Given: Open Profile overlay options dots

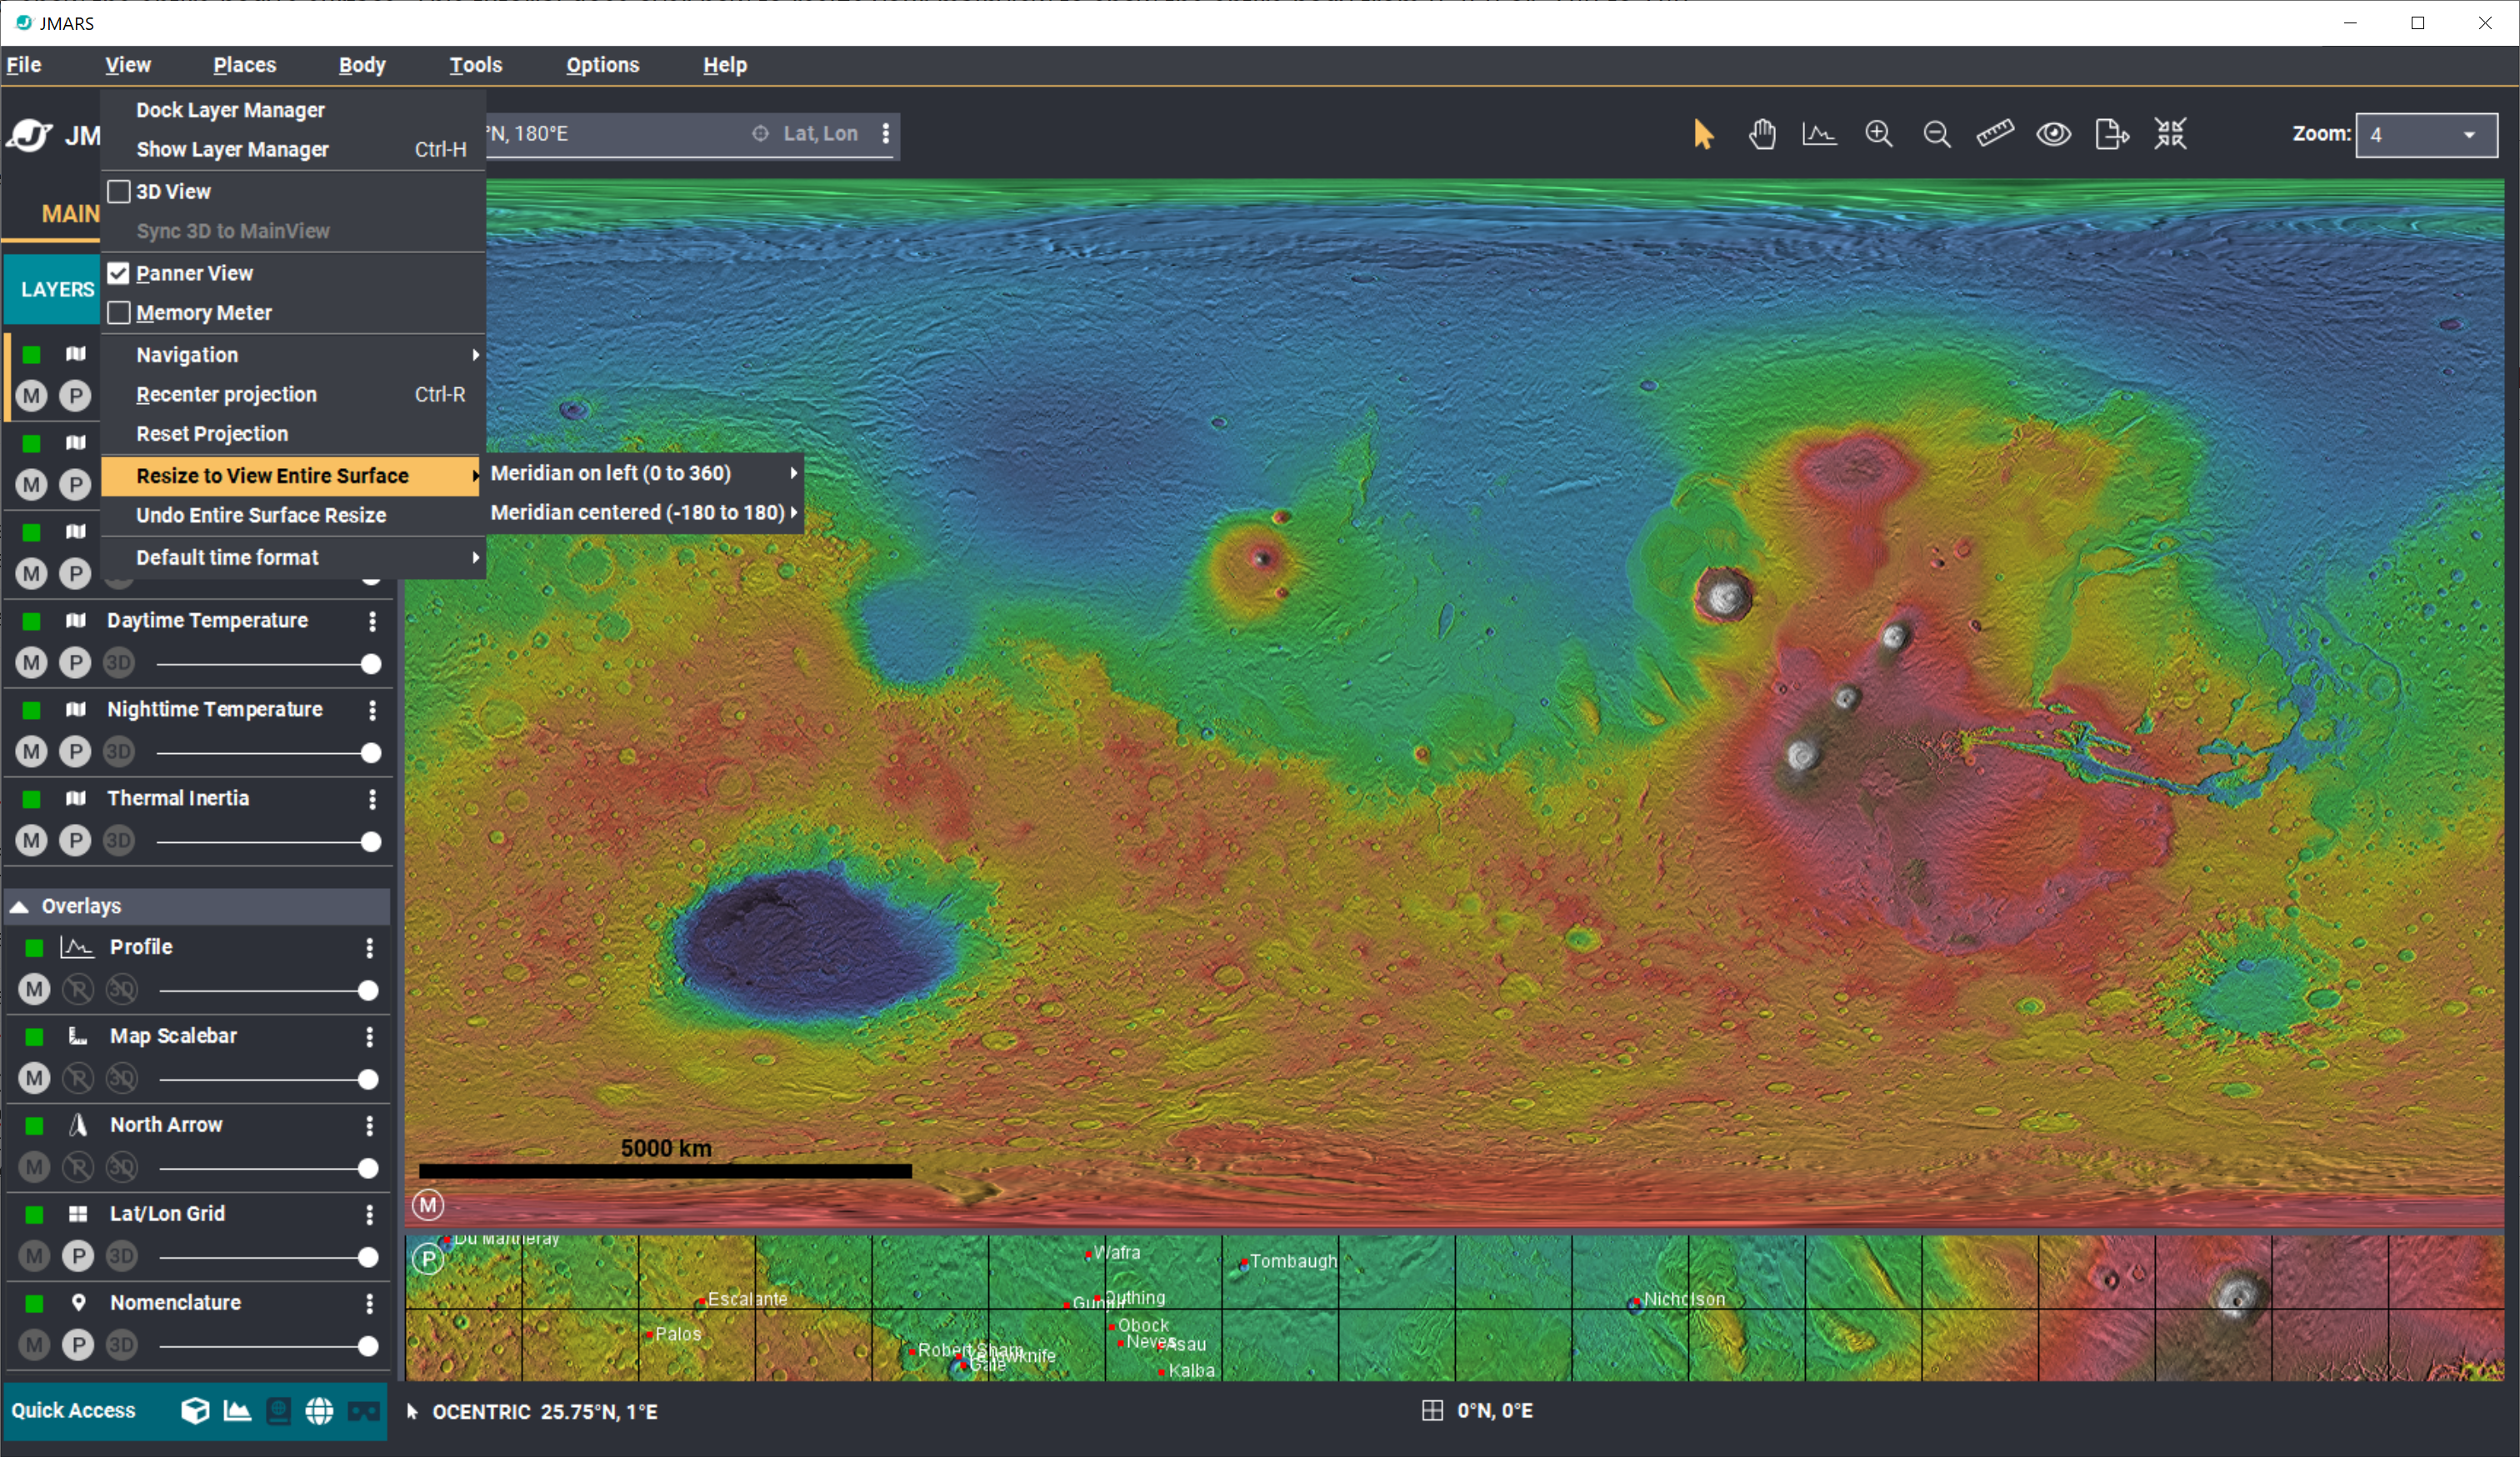Looking at the screenshot, I should tap(370, 947).
